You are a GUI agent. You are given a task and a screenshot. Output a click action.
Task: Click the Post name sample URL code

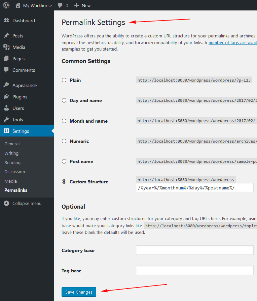tap(196, 161)
